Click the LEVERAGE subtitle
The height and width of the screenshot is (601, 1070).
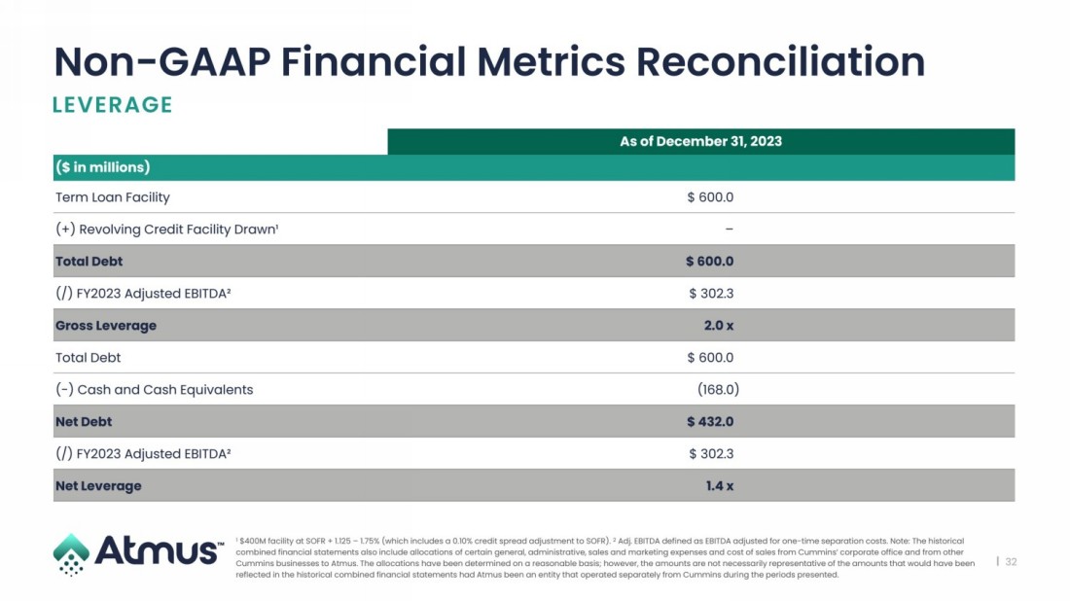pos(113,105)
